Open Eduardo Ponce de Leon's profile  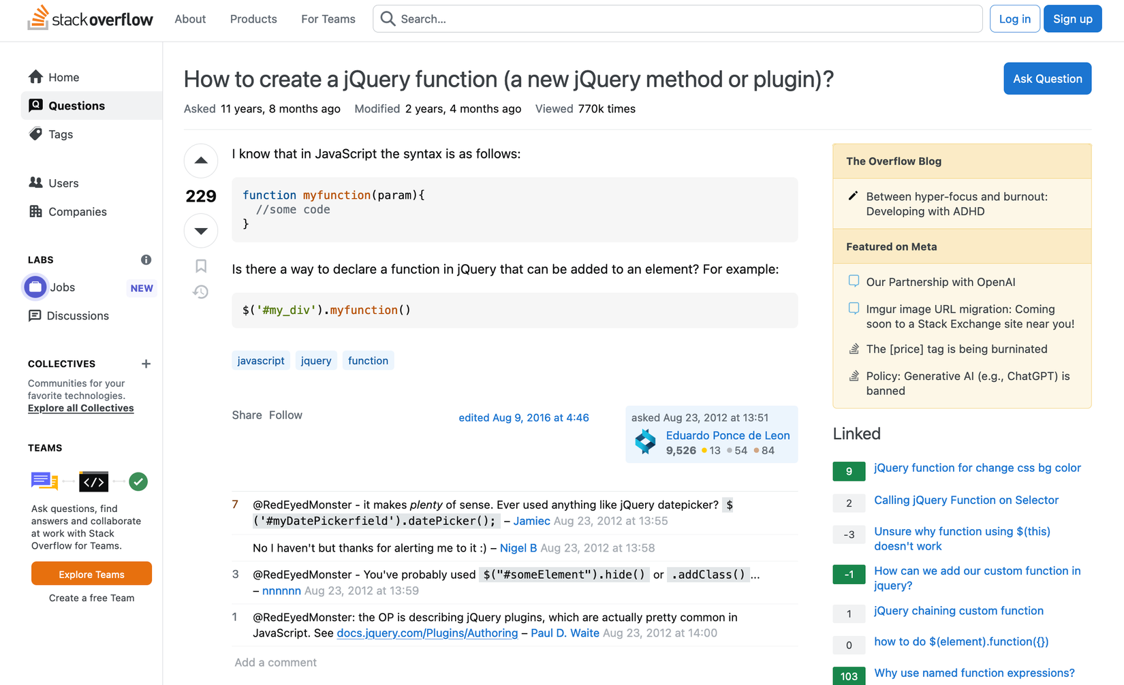click(728, 435)
